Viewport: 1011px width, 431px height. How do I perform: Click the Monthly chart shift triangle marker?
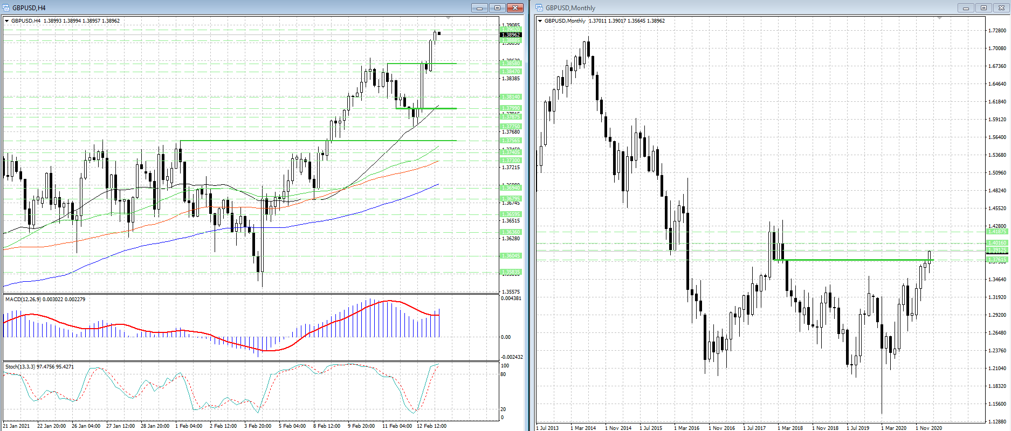(940, 18)
